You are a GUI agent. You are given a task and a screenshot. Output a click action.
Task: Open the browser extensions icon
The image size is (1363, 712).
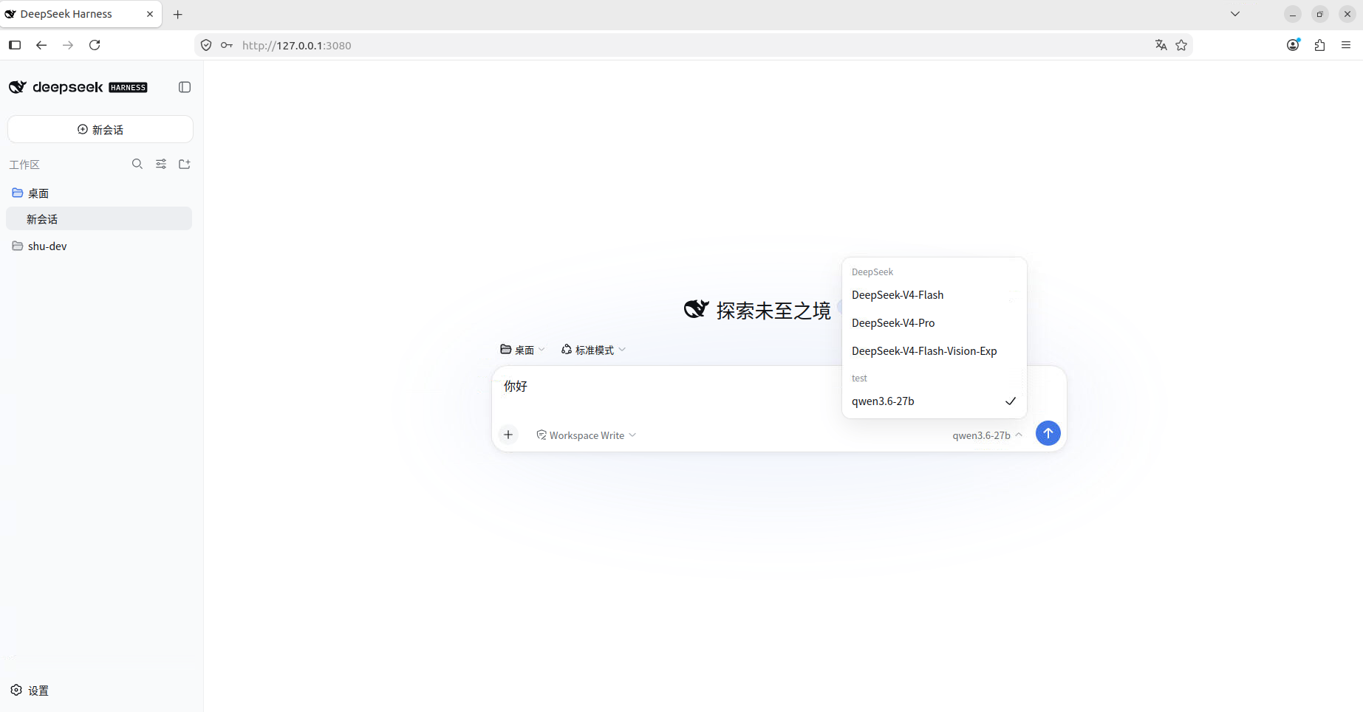[1319, 45]
